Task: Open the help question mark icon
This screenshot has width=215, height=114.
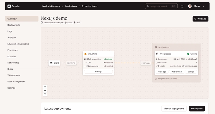Action: click(x=182, y=6)
